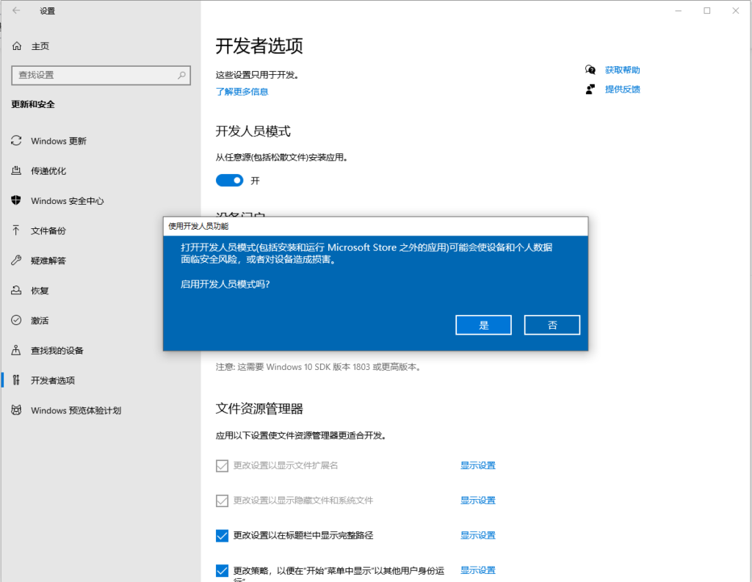Decline with the 否 button
Screen dimensions: 752x582
pyautogui.click(x=552, y=325)
